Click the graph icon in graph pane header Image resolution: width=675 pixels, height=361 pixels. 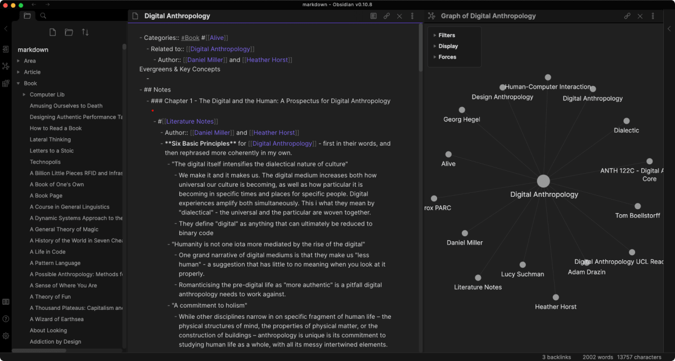pos(432,16)
